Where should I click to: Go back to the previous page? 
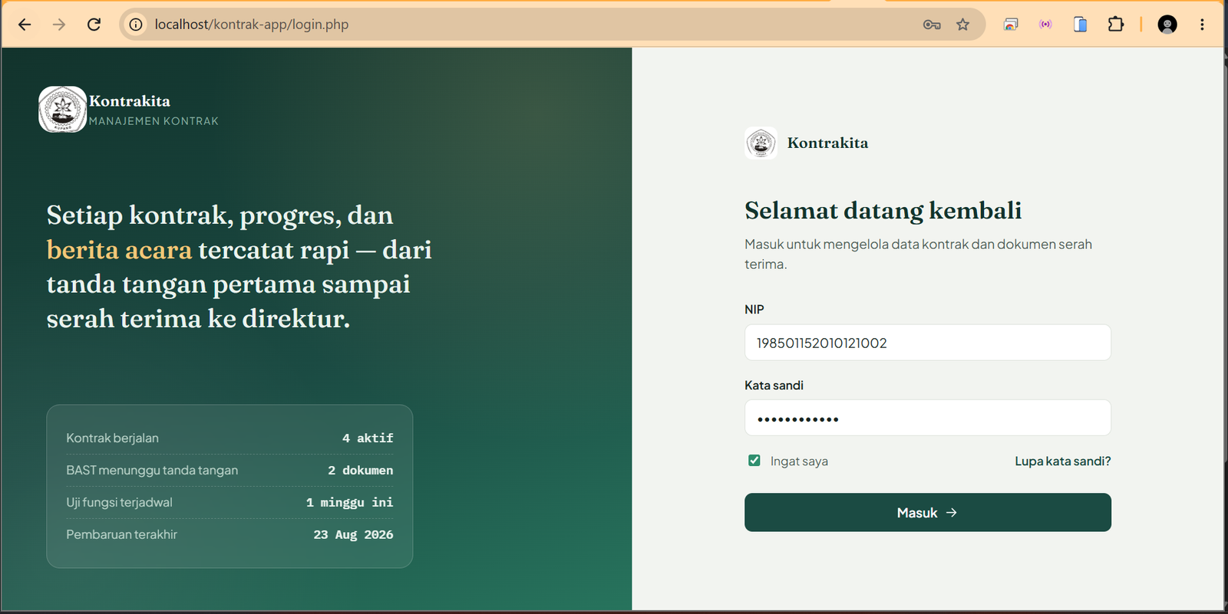(x=25, y=25)
